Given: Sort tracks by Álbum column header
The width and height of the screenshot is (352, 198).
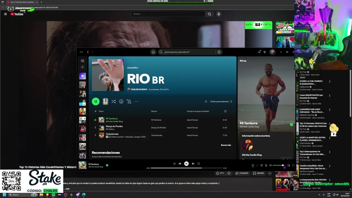Looking at the screenshot, I should pyautogui.click(x=154, y=111).
